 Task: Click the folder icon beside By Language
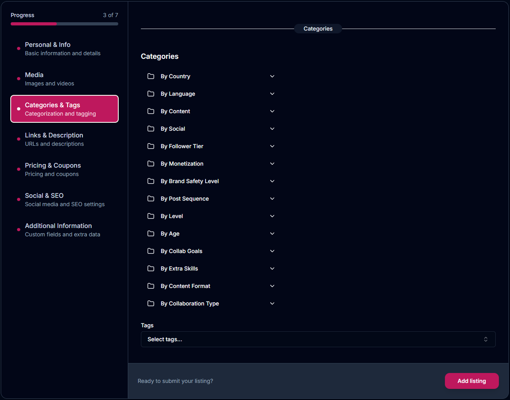point(151,93)
